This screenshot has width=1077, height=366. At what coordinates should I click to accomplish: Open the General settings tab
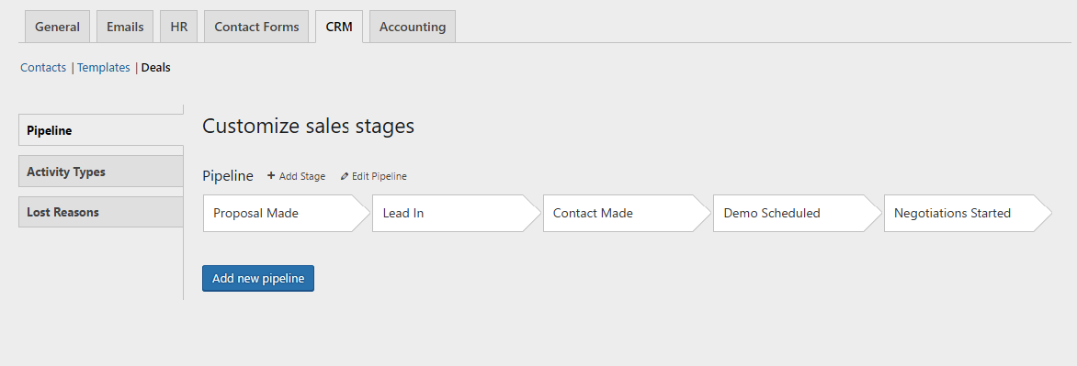coord(58,27)
